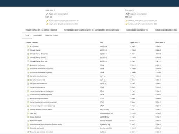Click the Impact category column header
Image resolution: width=179 pixels, height=134 pixels.
(32, 42)
